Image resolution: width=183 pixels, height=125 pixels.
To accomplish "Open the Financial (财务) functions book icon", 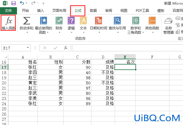I will 59,21.
